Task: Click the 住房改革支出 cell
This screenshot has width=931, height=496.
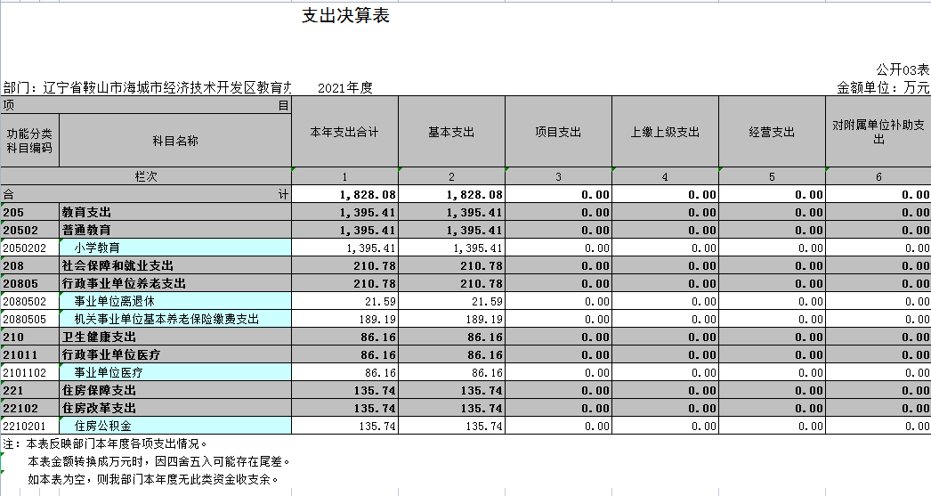Action: [x=175, y=408]
